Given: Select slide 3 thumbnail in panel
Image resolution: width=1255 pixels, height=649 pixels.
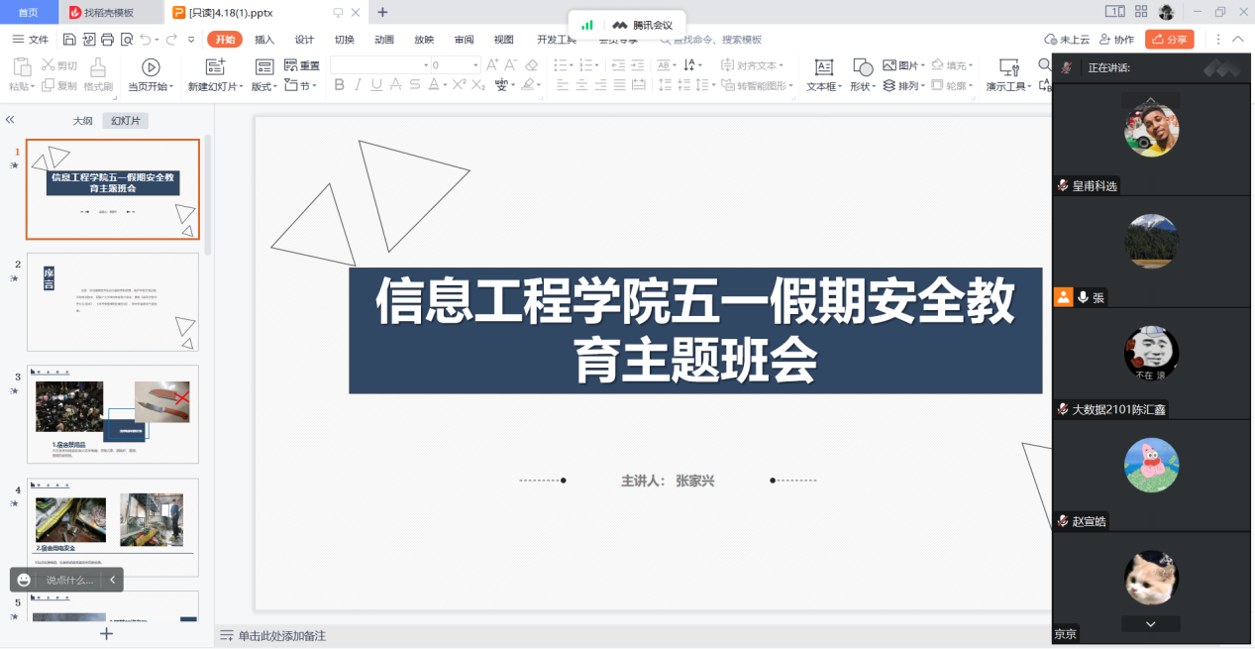Looking at the screenshot, I should pyautogui.click(x=113, y=413).
